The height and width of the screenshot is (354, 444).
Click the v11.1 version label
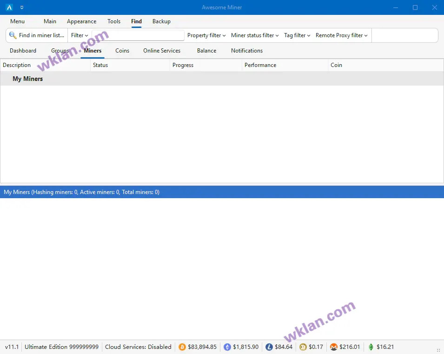click(12, 347)
